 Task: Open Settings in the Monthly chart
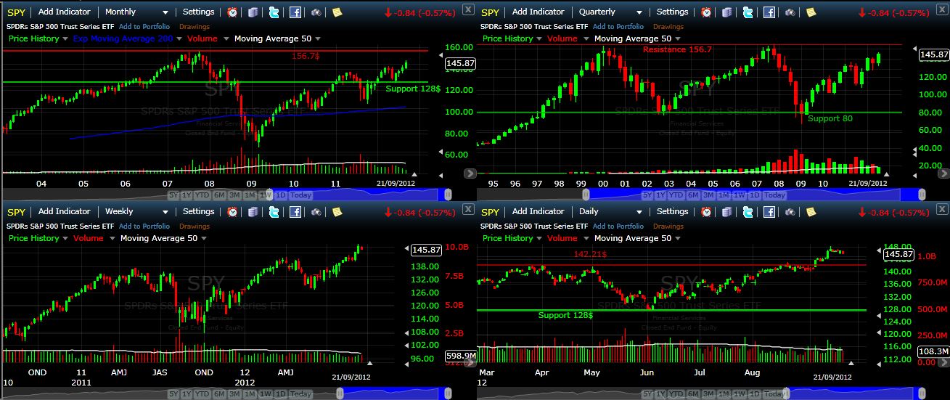click(x=199, y=12)
